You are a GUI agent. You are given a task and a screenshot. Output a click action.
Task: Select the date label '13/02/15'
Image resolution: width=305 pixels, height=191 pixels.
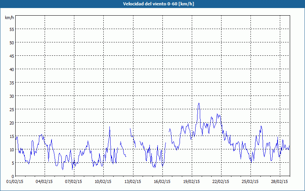click(133, 181)
